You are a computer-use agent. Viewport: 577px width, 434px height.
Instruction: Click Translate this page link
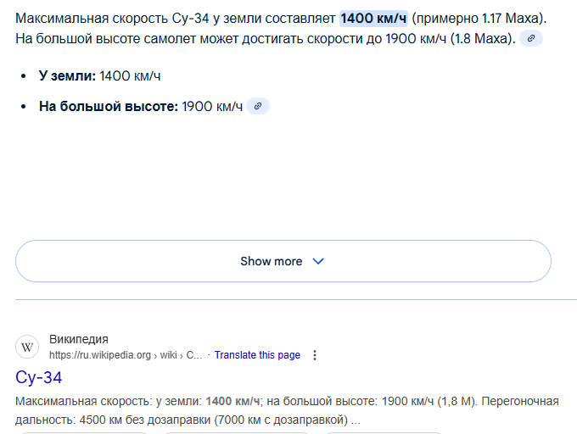[257, 355]
